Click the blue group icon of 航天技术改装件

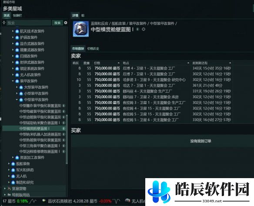point(17,31)
